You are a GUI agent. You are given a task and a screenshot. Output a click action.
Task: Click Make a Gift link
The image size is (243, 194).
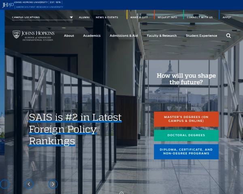tap(139, 17)
